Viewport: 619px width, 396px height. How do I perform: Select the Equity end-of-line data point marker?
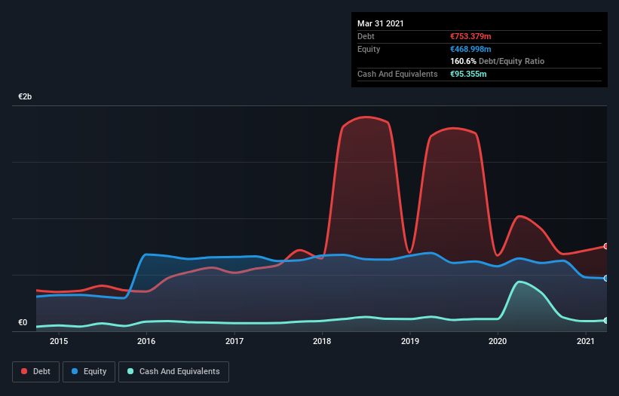tap(606, 279)
